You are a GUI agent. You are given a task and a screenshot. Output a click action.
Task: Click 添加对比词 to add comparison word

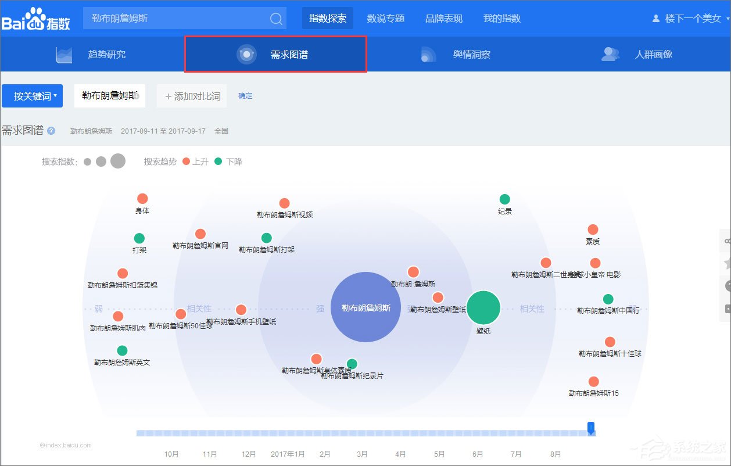point(192,96)
